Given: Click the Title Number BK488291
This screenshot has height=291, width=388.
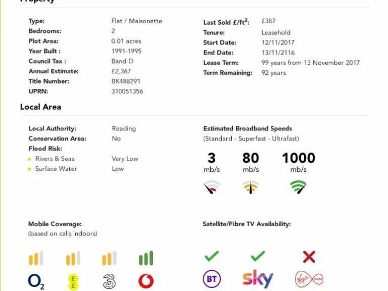Looking at the screenshot, I should tap(126, 81).
